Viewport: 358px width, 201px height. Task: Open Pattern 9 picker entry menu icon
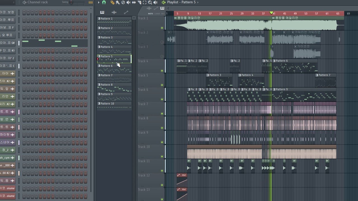click(99, 94)
